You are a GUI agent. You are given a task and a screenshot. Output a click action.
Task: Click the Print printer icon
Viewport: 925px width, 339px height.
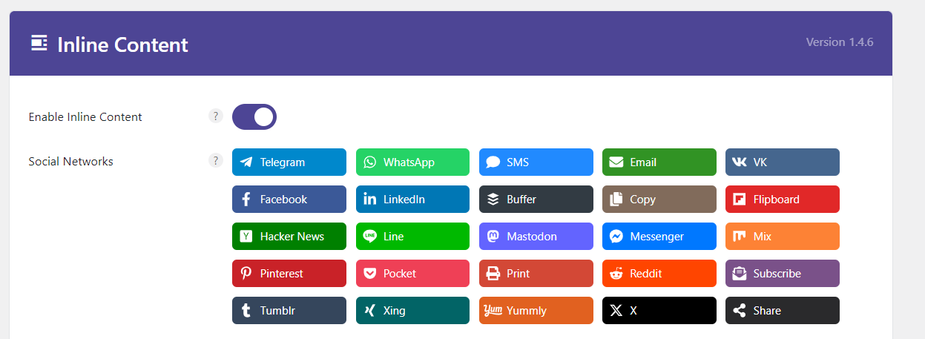click(x=493, y=274)
